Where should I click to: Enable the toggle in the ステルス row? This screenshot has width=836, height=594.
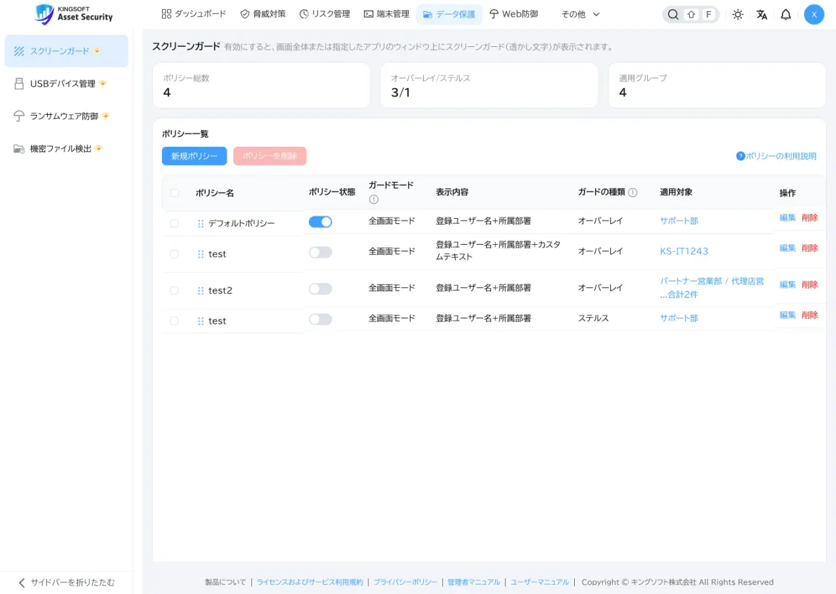click(x=320, y=319)
